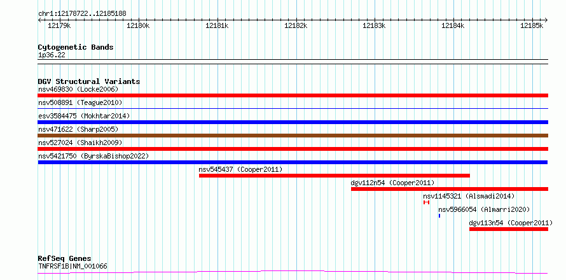Click the magenta TNFRSF1B gene line
The width and height of the screenshot is (566, 280).
pyautogui.click(x=293, y=272)
